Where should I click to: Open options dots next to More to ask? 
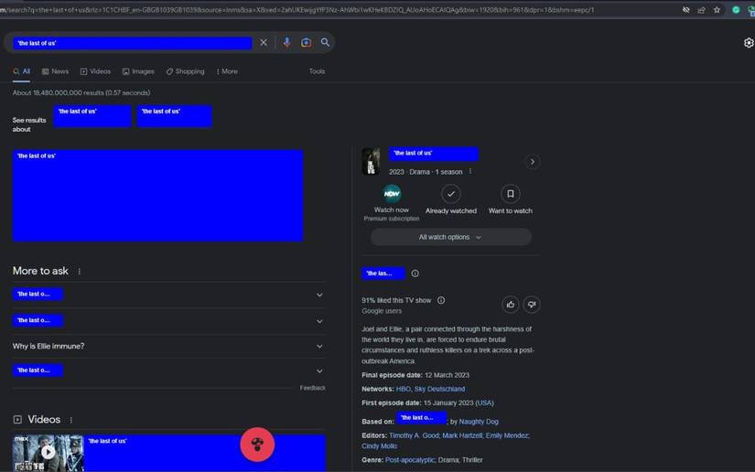pos(80,272)
